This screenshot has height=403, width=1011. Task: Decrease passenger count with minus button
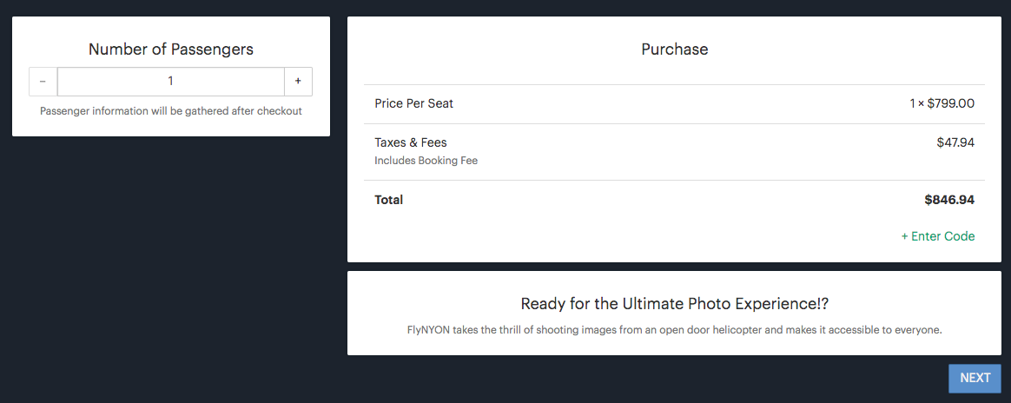click(43, 81)
